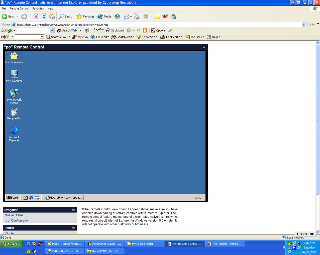The height and width of the screenshot is (255, 320).
Task: Go to the Home page icon
Action: tap(52, 16)
